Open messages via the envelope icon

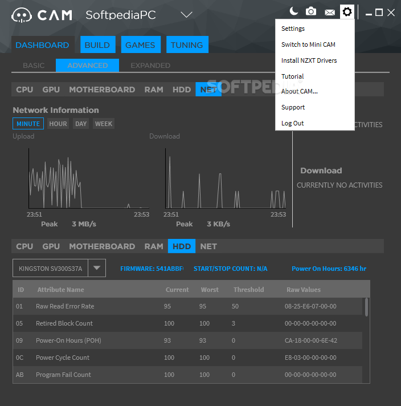tap(330, 13)
